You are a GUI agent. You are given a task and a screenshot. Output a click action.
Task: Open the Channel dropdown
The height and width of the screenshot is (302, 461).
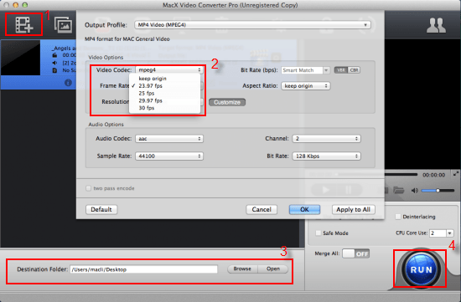tap(326, 139)
